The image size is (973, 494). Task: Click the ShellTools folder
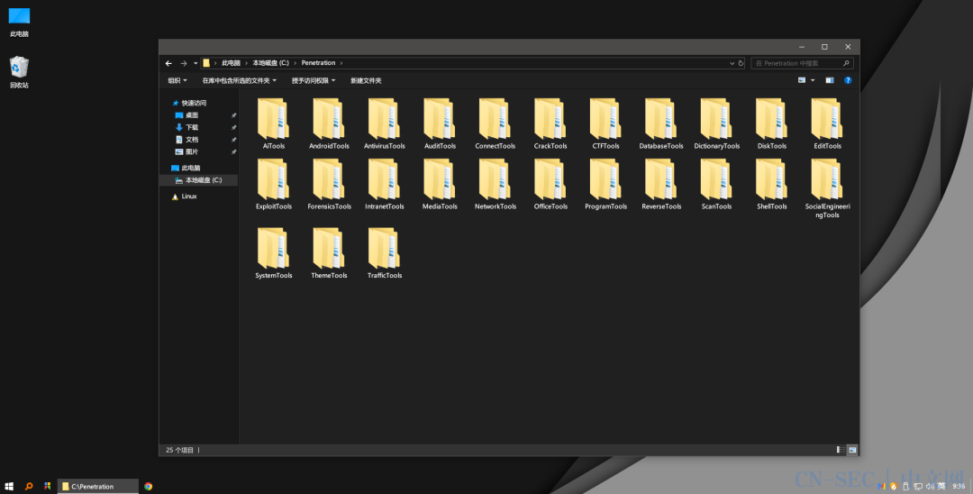point(772,184)
